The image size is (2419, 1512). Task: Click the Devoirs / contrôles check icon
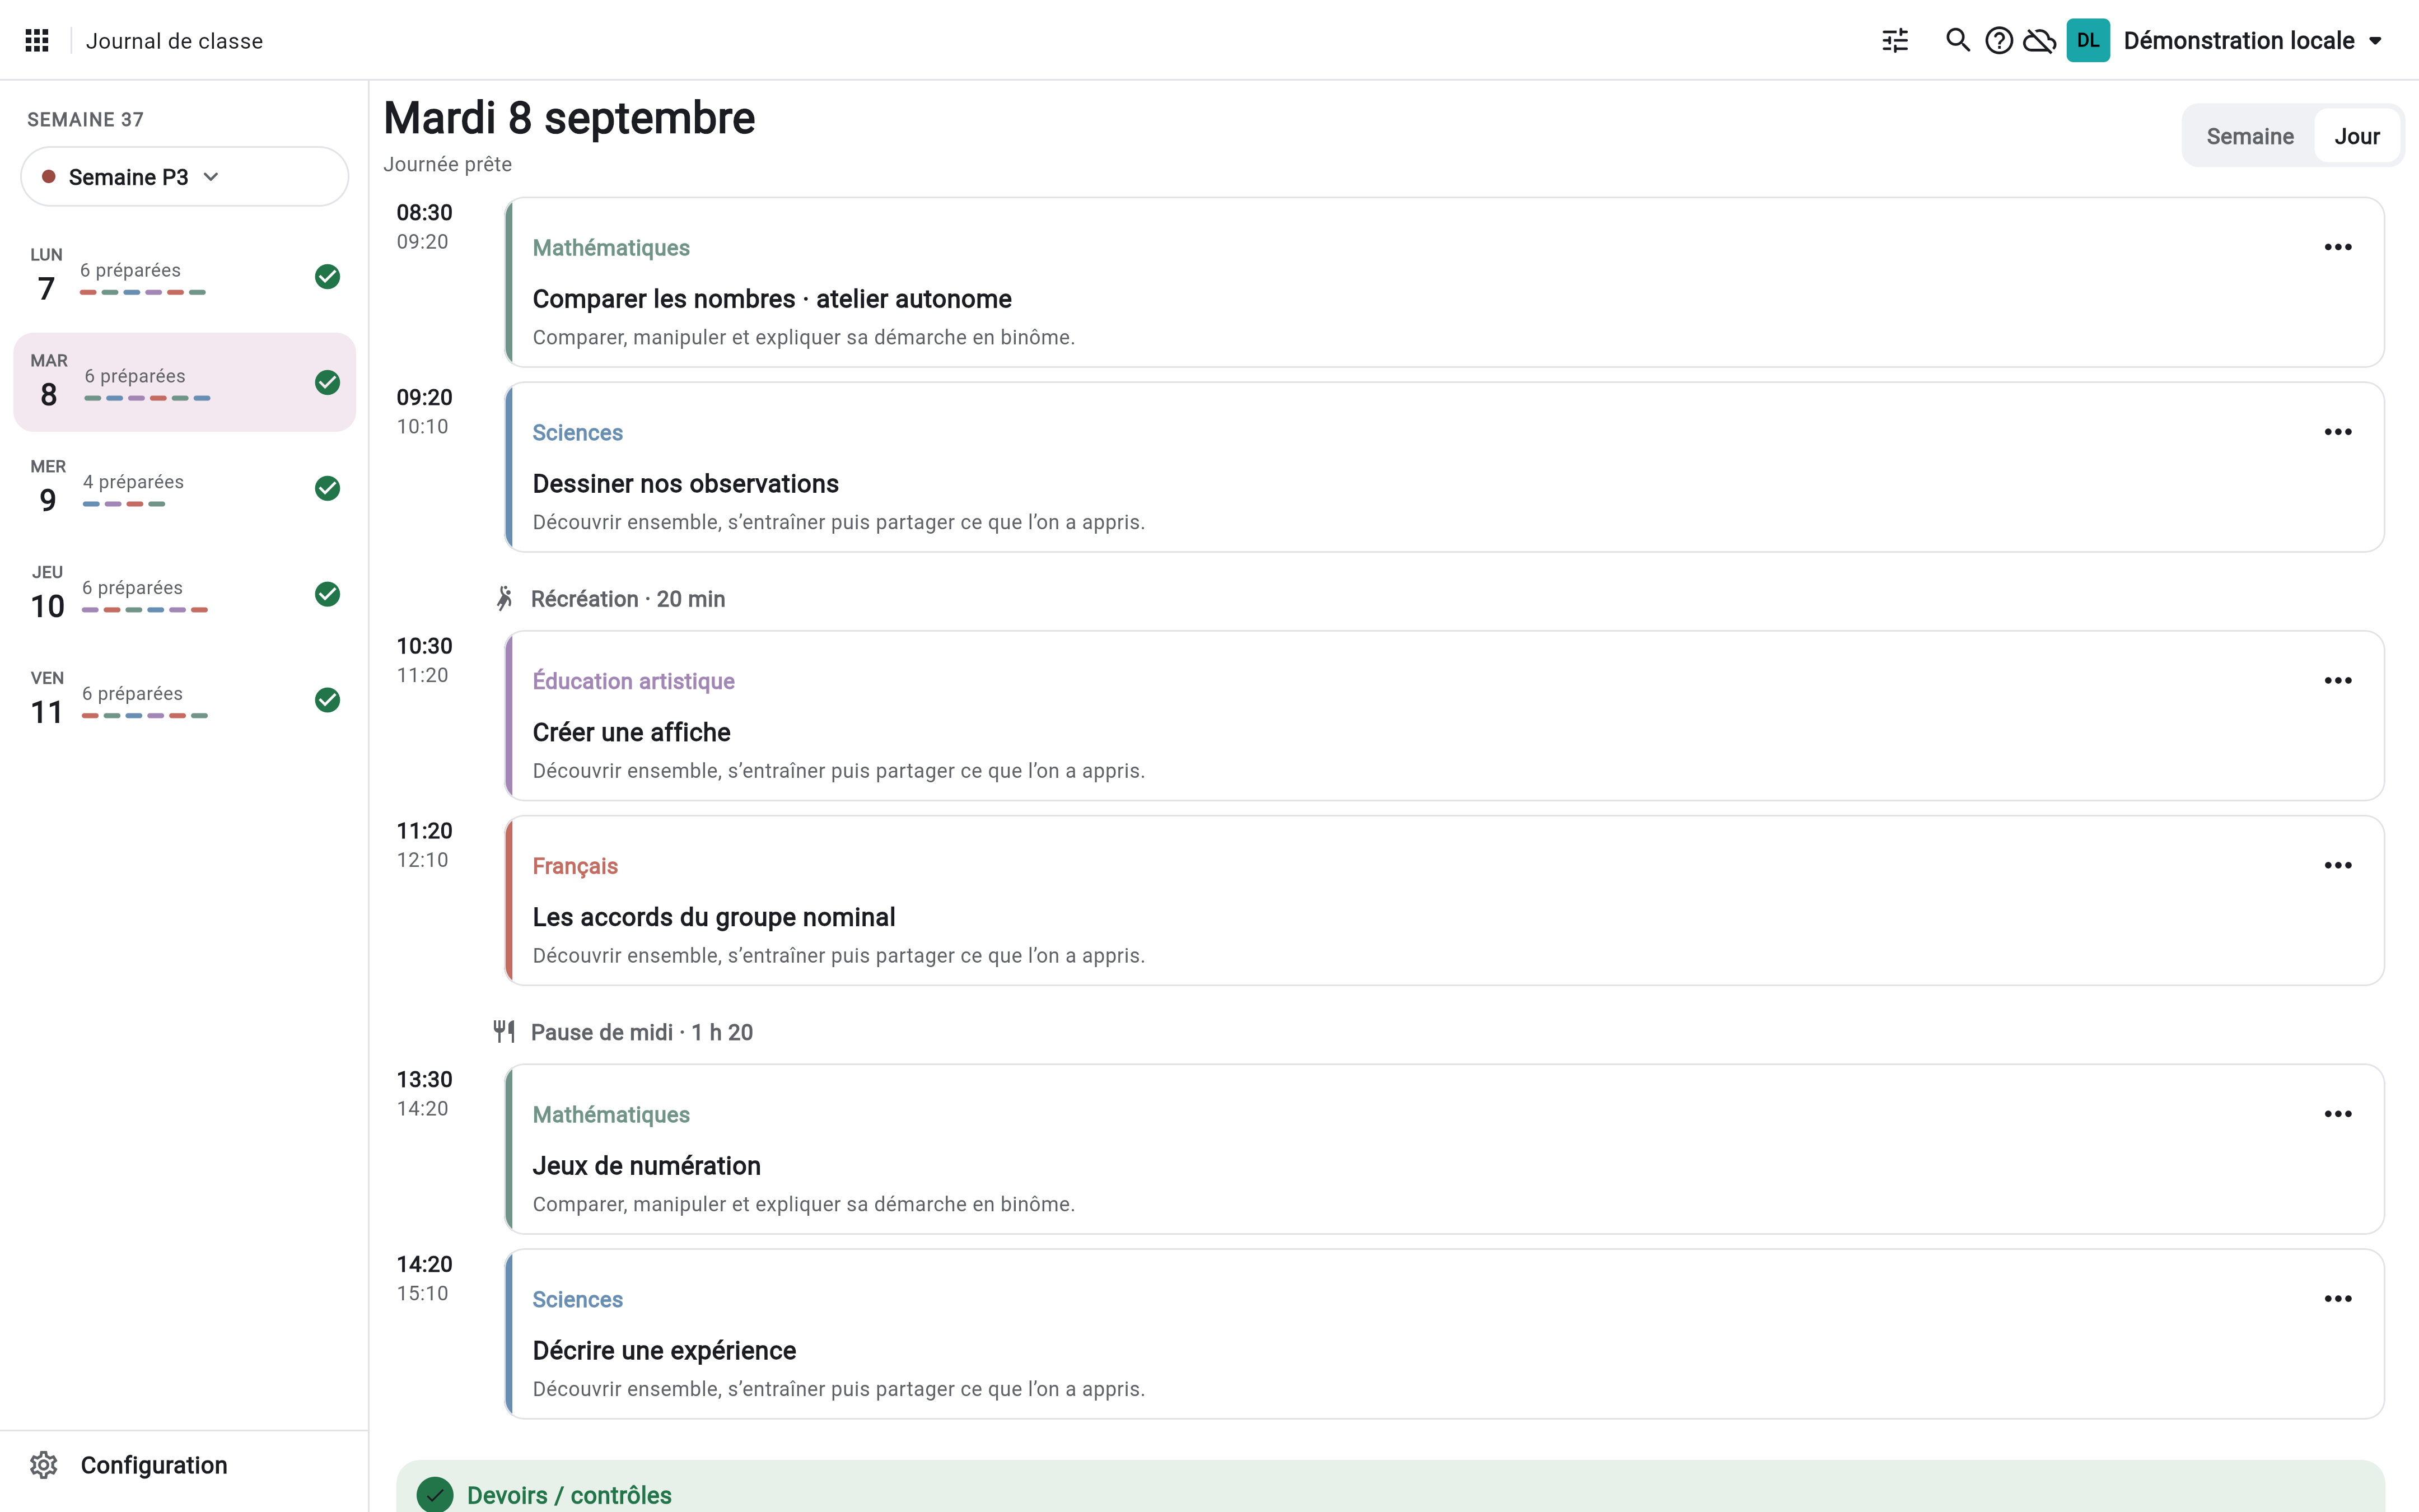435,1494
